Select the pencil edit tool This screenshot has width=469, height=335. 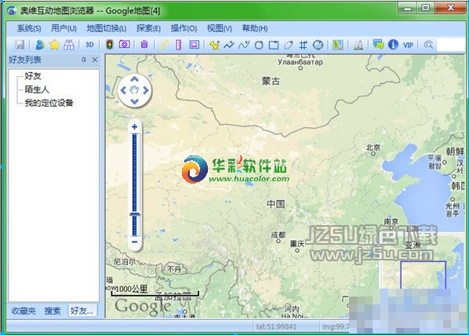pyautogui.click(x=289, y=46)
